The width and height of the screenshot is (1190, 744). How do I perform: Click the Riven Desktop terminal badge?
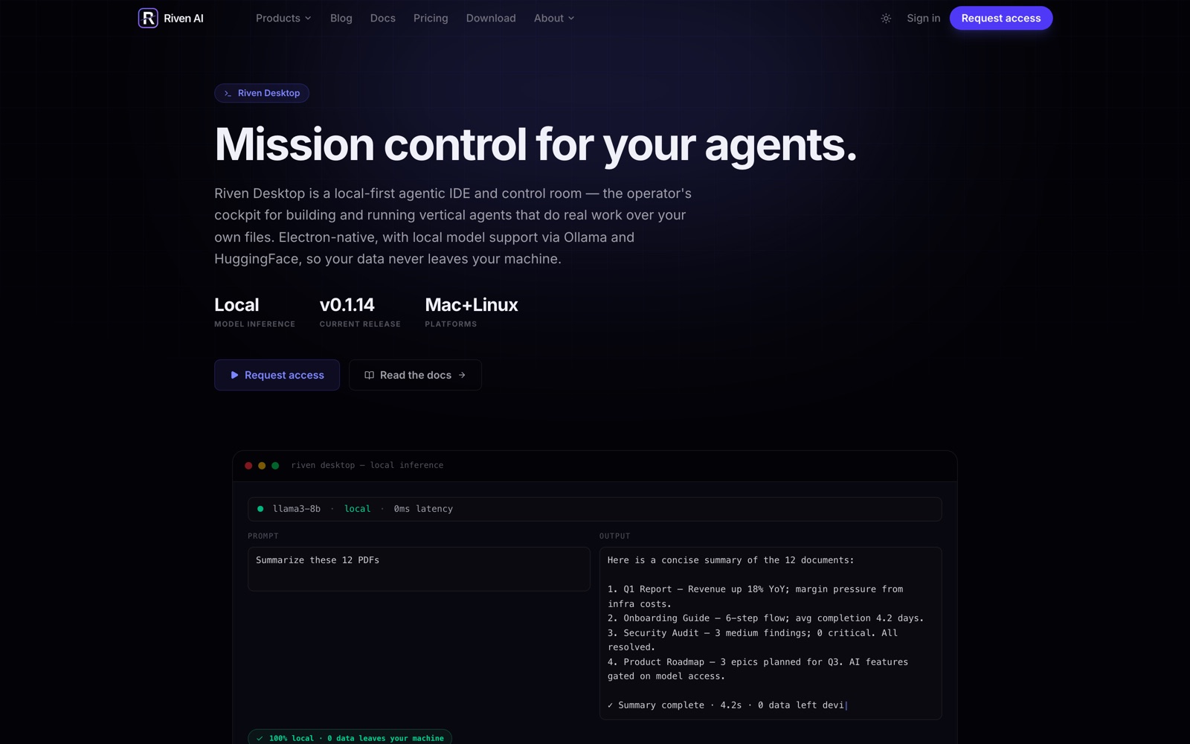(x=262, y=93)
